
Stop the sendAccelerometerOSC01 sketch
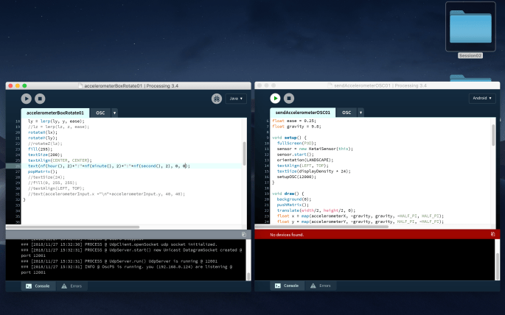(x=289, y=99)
